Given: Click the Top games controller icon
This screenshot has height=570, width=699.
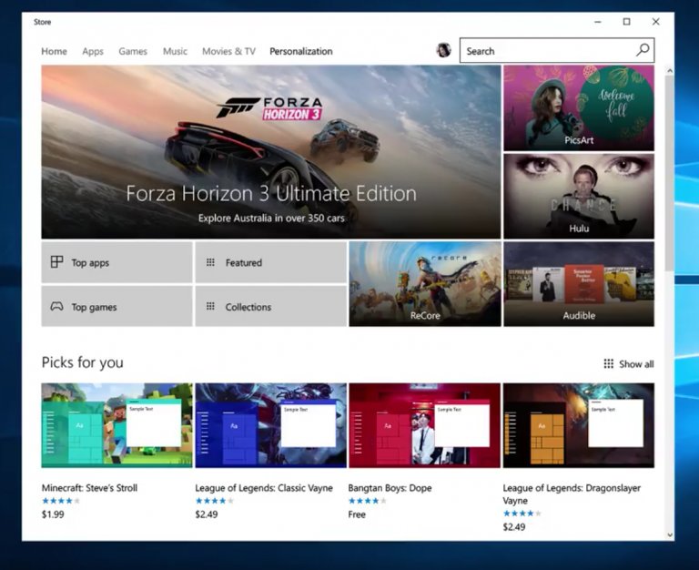Looking at the screenshot, I should point(56,307).
